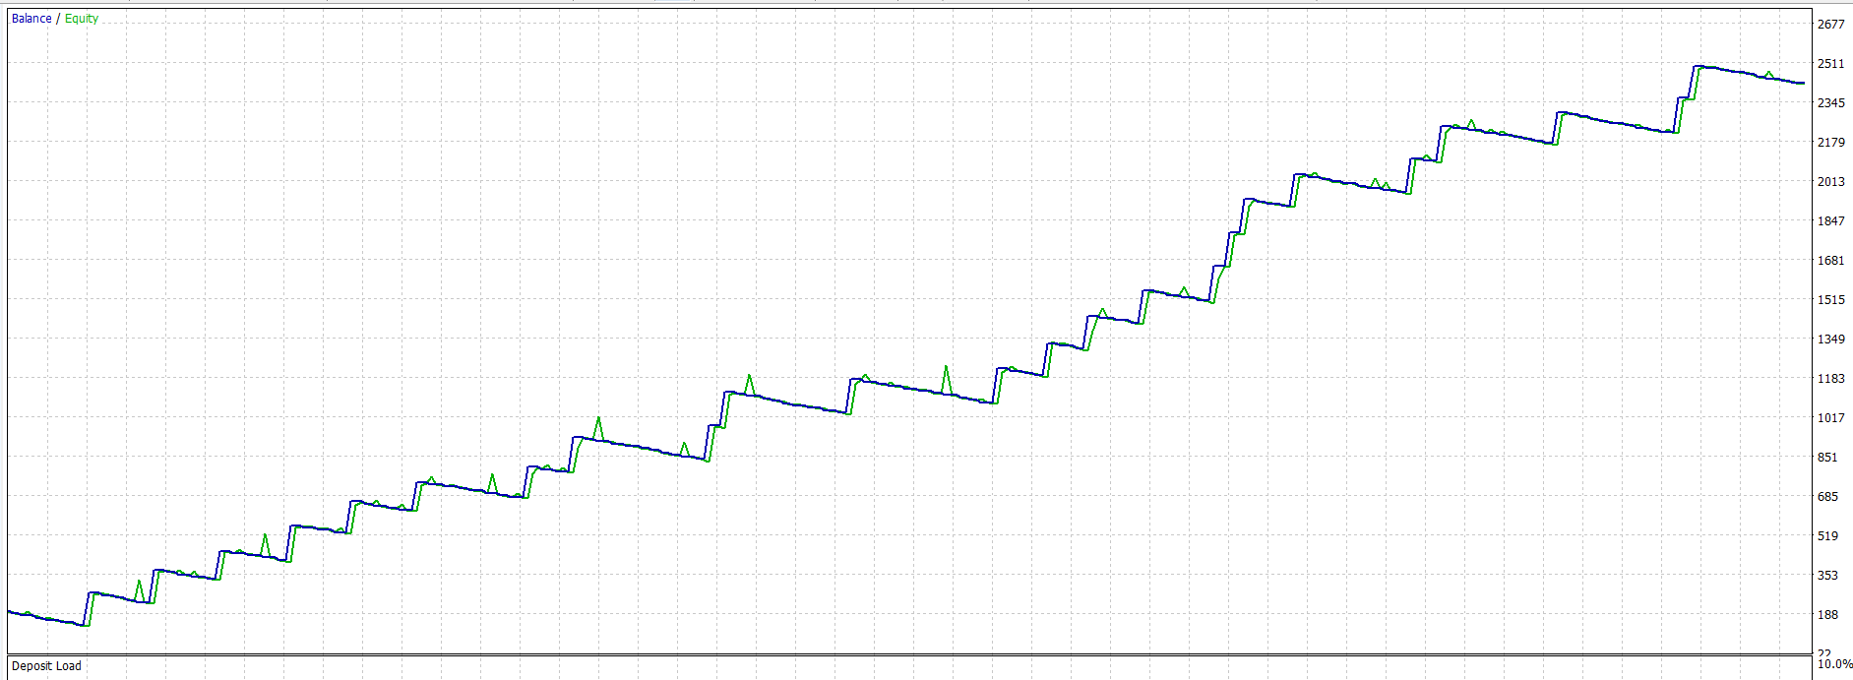This screenshot has height=680, width=1853.
Task: Click the 2677 axis value
Action: tap(1831, 25)
